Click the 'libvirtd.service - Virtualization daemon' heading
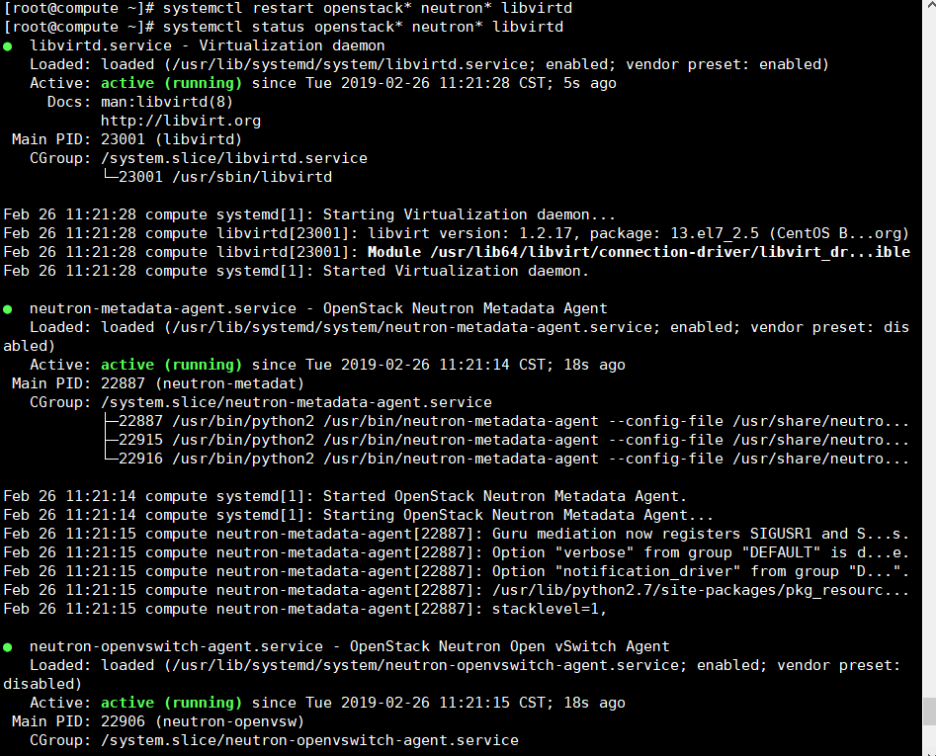 [x=208, y=45]
